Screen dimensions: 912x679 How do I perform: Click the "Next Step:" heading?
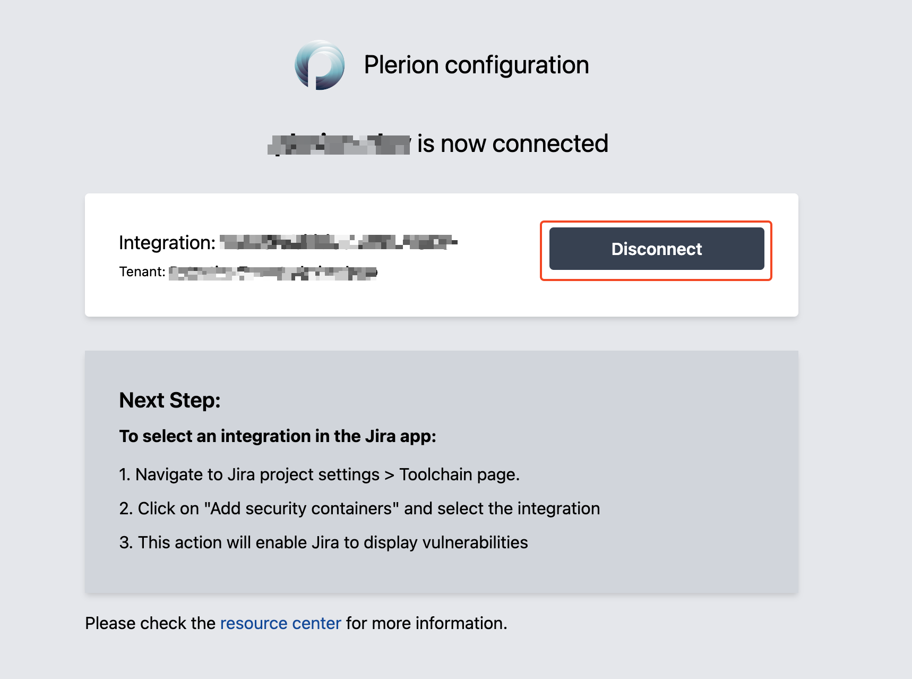click(x=170, y=400)
